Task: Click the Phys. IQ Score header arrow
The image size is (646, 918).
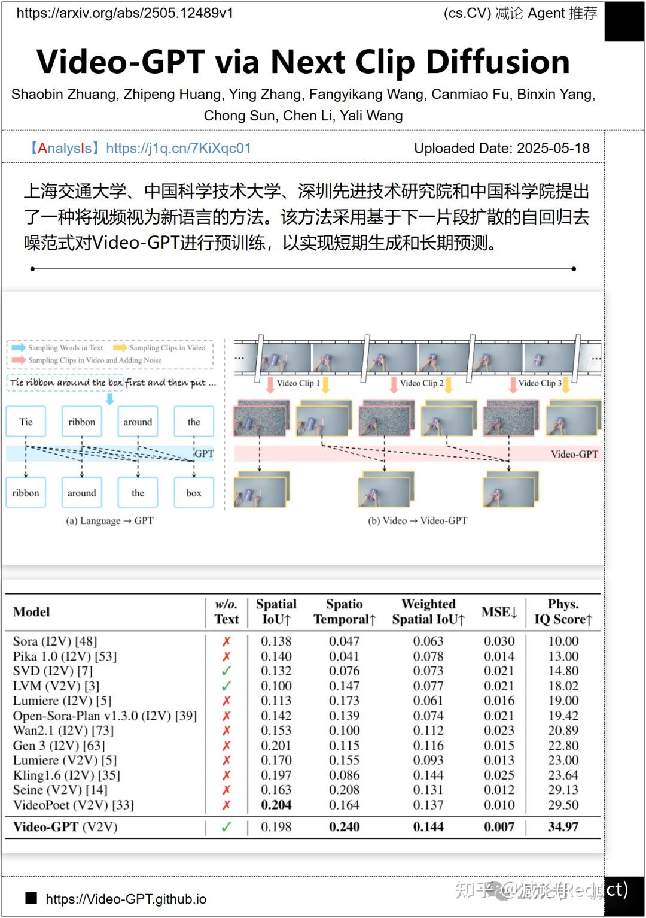Action: point(589,620)
